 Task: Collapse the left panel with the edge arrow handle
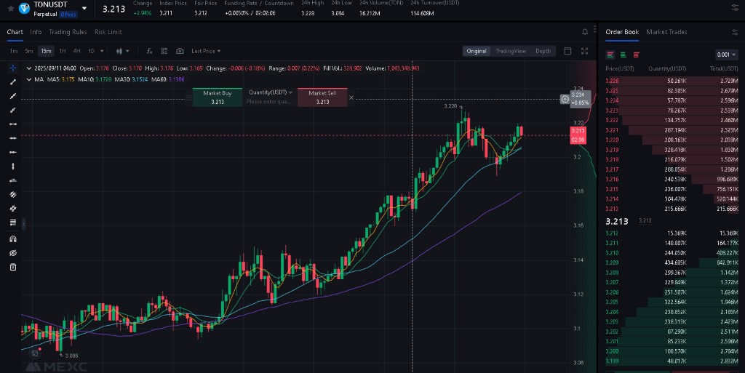click(23, 224)
